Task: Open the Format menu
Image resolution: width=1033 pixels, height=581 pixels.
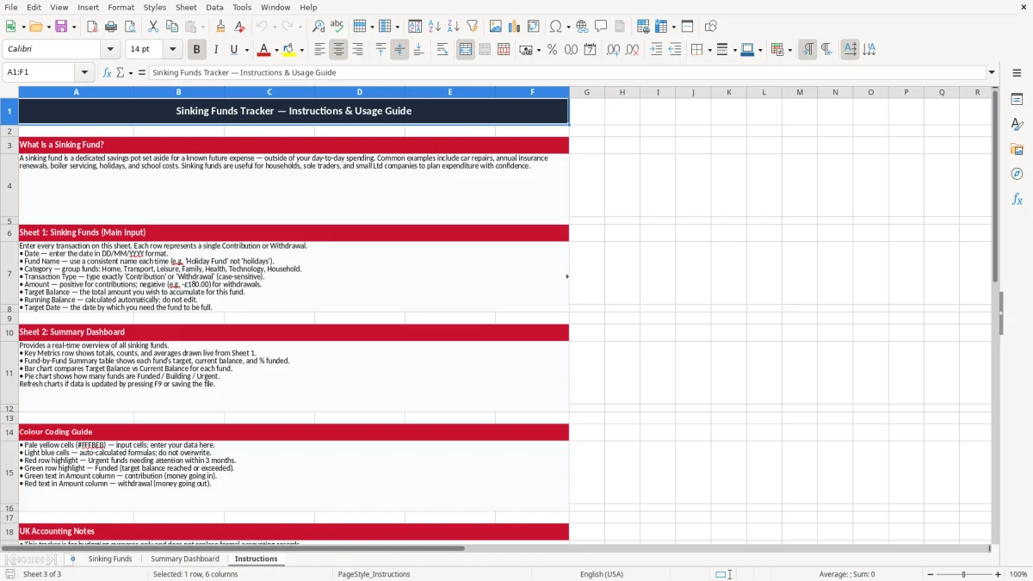Action: coord(121,7)
